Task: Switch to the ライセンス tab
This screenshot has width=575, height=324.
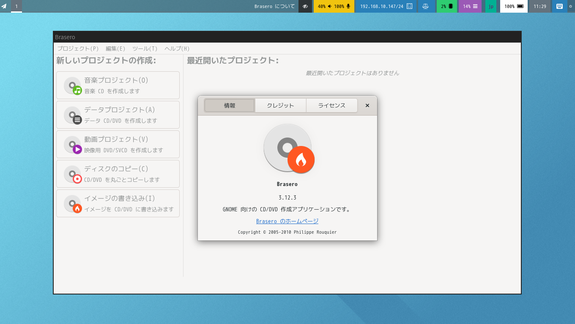Action: click(x=331, y=105)
